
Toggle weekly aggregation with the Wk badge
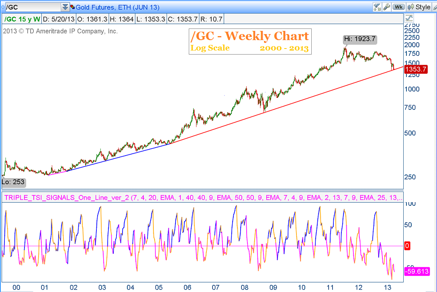[x=398, y=6]
